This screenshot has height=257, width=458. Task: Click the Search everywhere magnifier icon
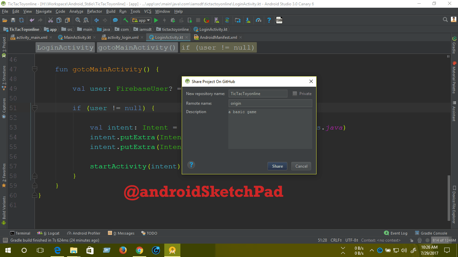445,19
